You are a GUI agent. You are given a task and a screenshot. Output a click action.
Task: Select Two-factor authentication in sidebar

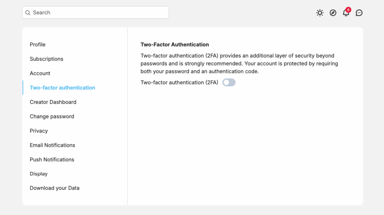point(63,88)
